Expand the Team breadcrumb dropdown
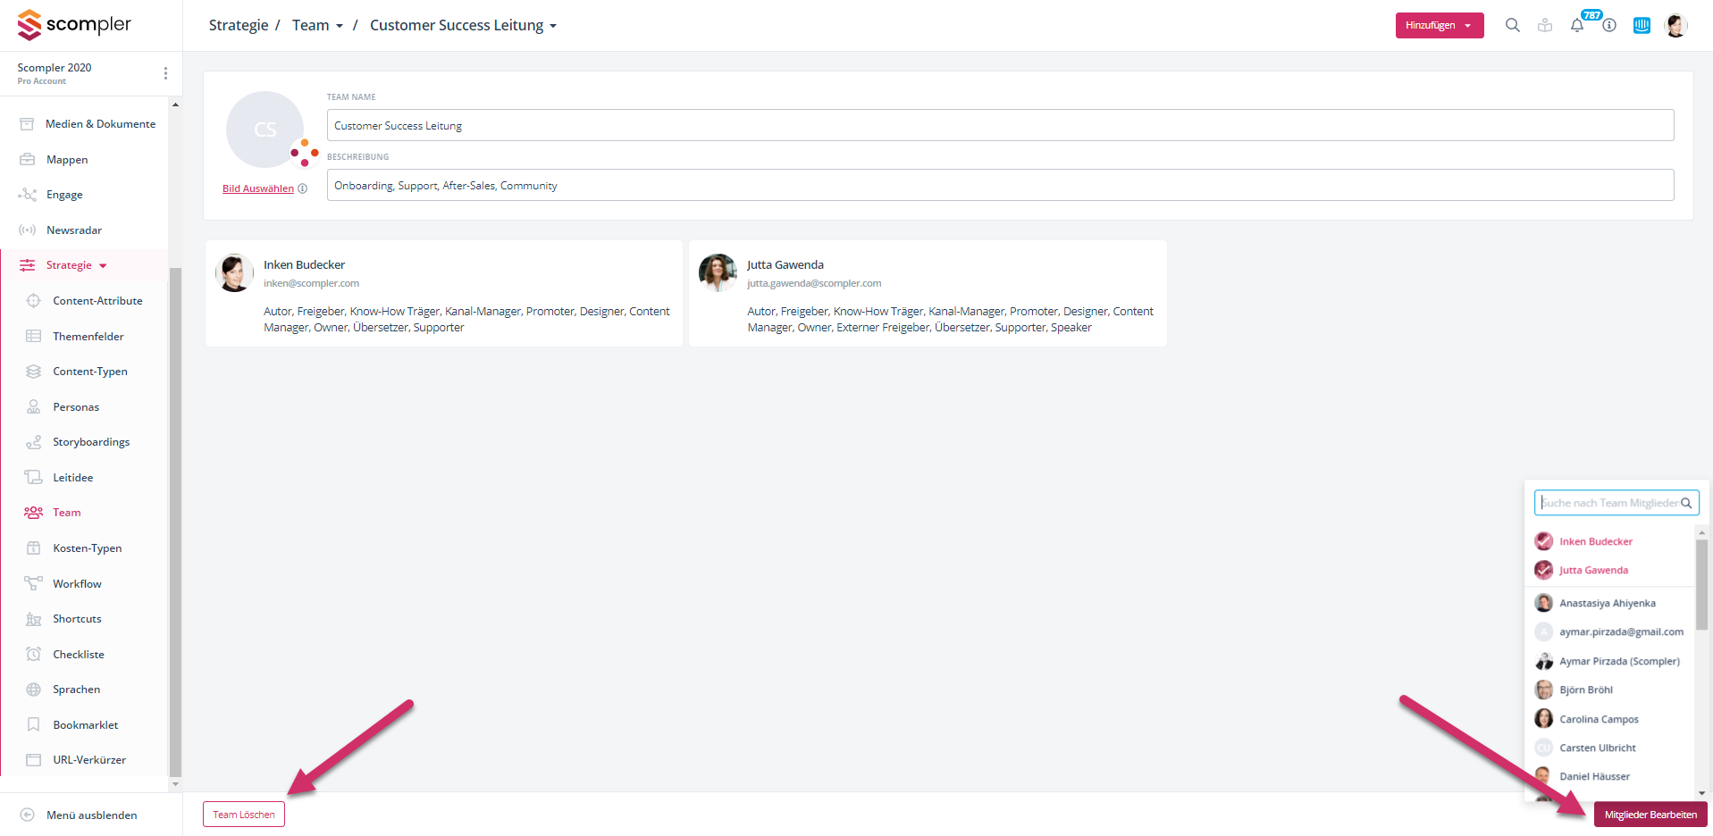The width and height of the screenshot is (1713, 836). coord(317,25)
